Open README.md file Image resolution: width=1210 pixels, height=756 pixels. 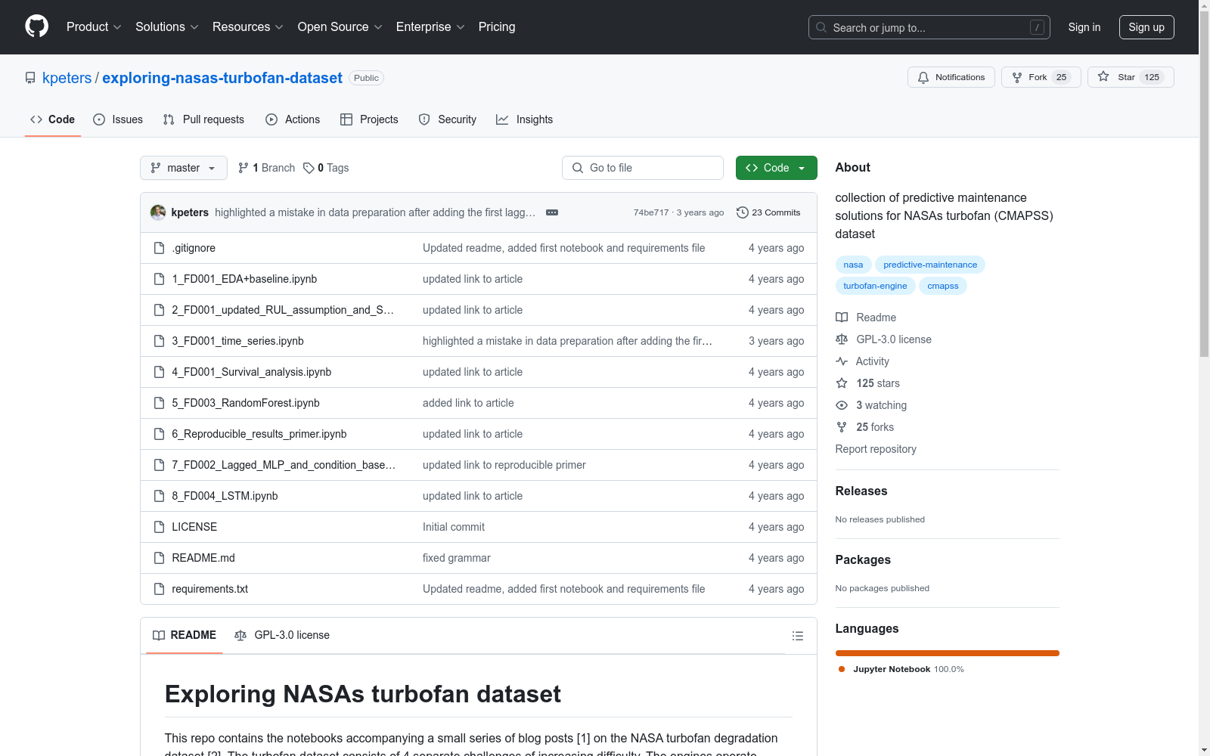[203, 558]
